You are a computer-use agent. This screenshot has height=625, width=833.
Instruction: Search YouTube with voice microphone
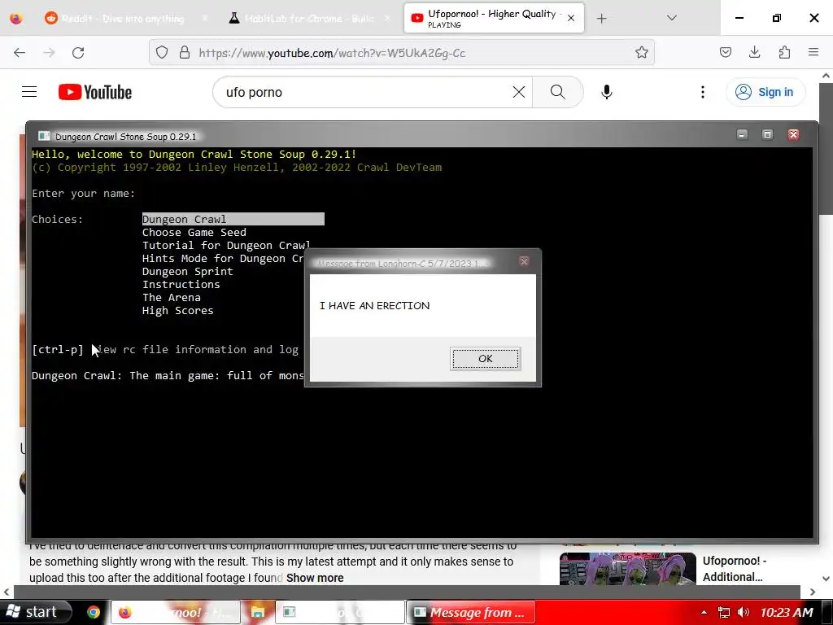[606, 92]
